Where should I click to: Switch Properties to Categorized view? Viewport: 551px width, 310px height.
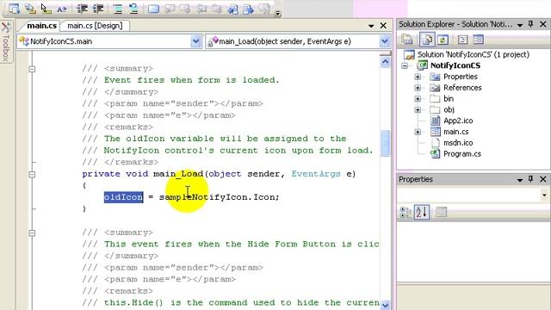[x=406, y=212]
